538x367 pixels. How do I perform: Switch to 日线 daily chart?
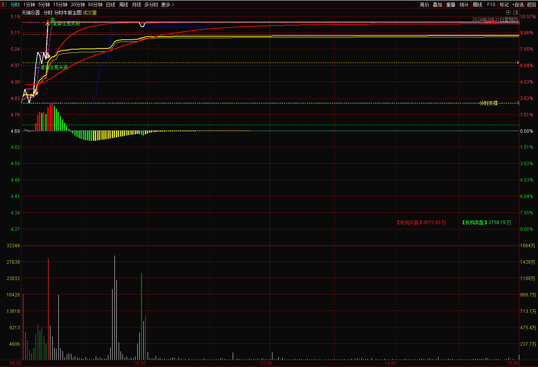click(x=110, y=5)
